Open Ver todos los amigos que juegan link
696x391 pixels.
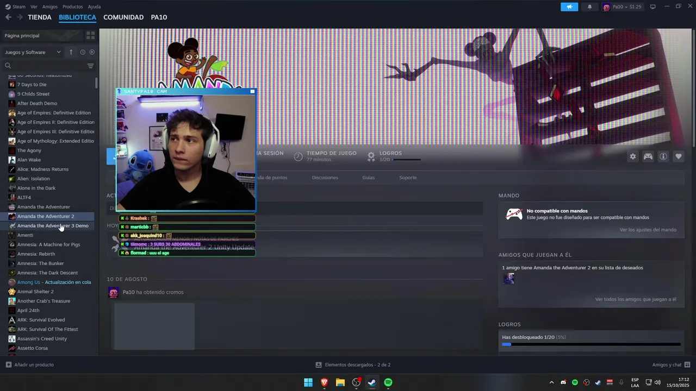click(x=636, y=299)
